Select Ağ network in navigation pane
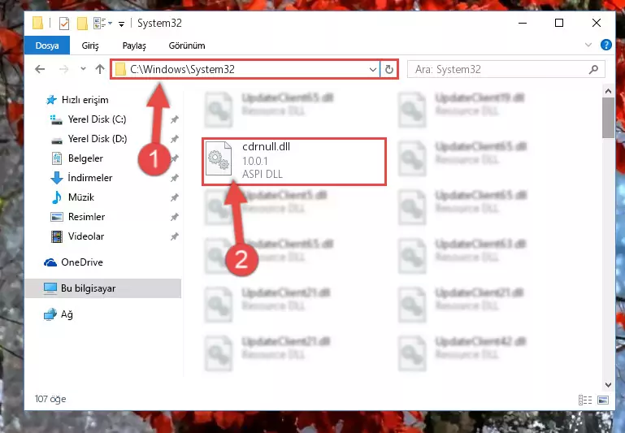Screen dimensions: 625x433 coord(67,314)
